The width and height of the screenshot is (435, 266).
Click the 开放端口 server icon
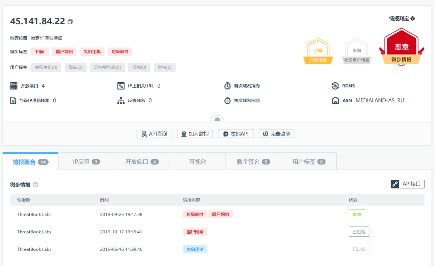click(x=14, y=86)
